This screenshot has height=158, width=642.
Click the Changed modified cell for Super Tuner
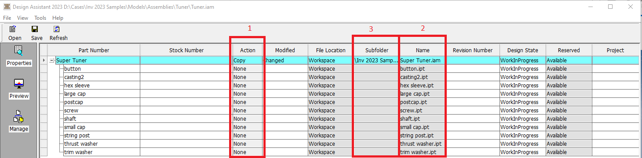285,61
